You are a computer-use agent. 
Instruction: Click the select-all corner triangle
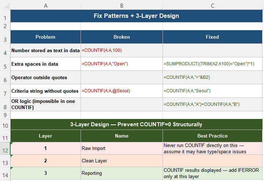[x=6, y=6]
